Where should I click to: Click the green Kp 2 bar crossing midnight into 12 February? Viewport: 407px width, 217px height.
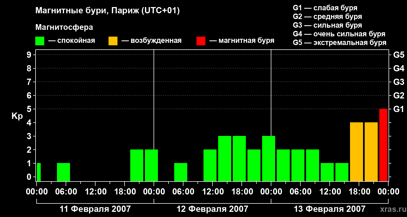point(151,165)
